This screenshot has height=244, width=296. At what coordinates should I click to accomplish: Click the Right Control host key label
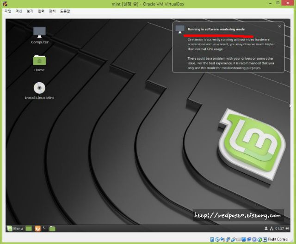click(x=278, y=239)
